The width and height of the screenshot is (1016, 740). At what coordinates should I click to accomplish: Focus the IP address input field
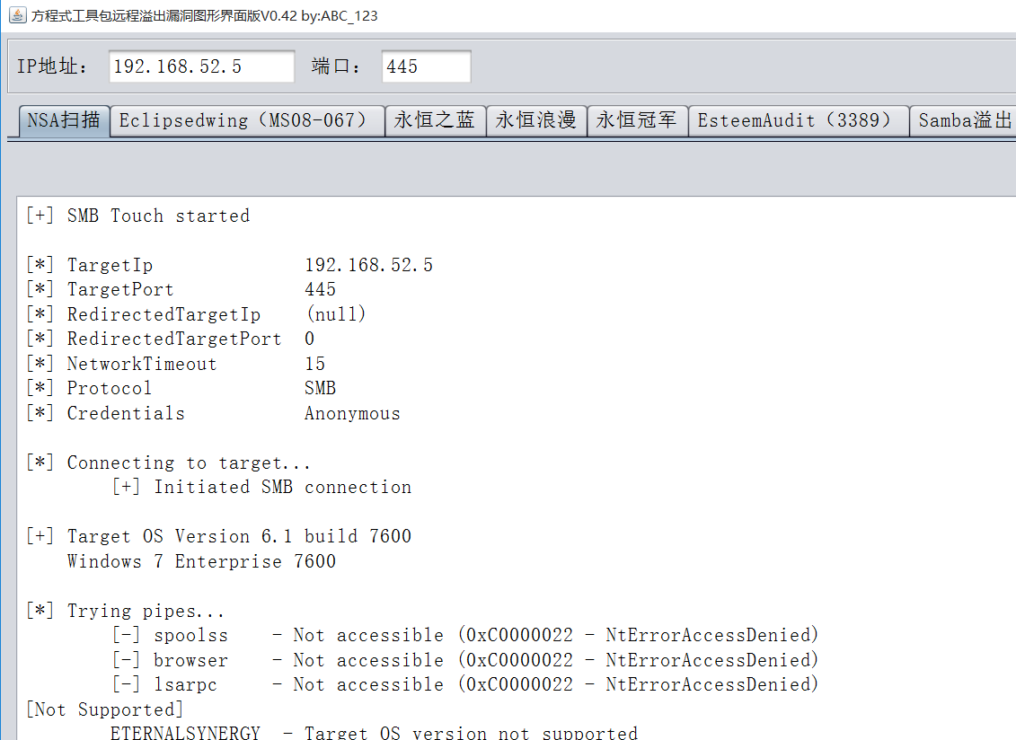201,66
